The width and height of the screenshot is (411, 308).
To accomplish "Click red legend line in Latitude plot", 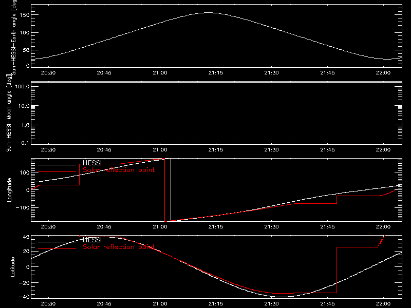I will click(x=57, y=249).
